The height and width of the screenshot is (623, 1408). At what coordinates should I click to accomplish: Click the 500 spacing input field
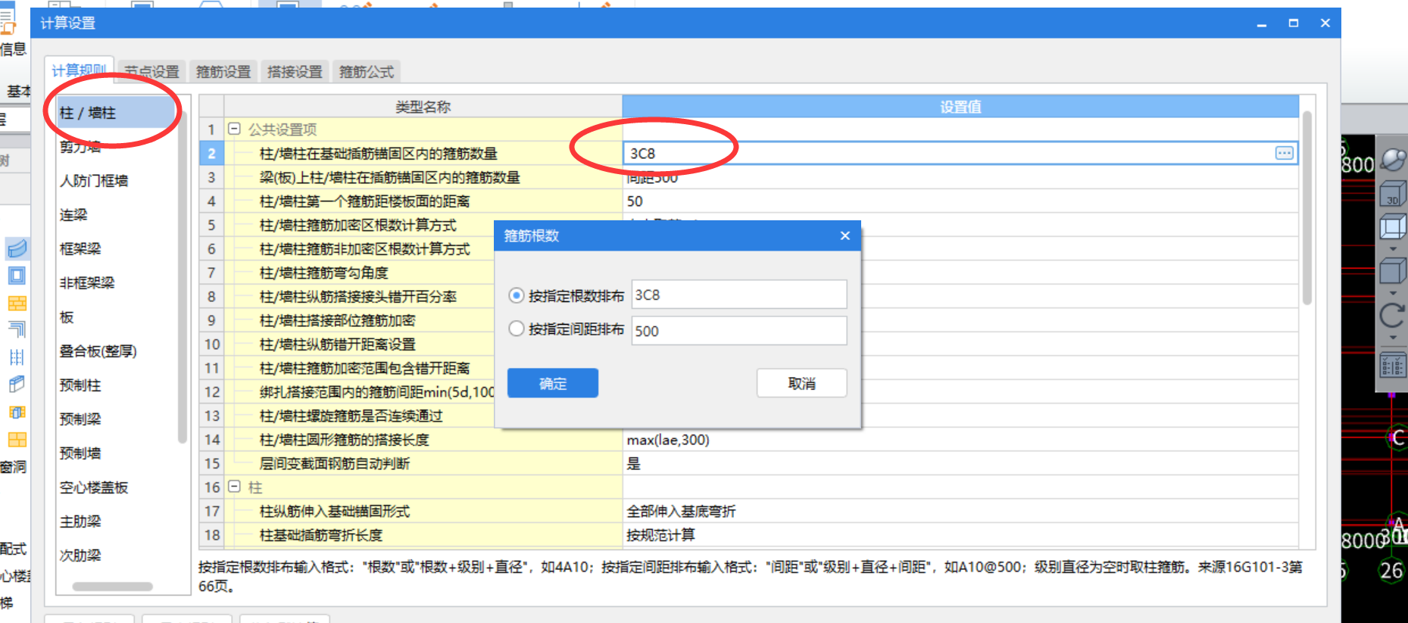pyautogui.click(x=739, y=331)
